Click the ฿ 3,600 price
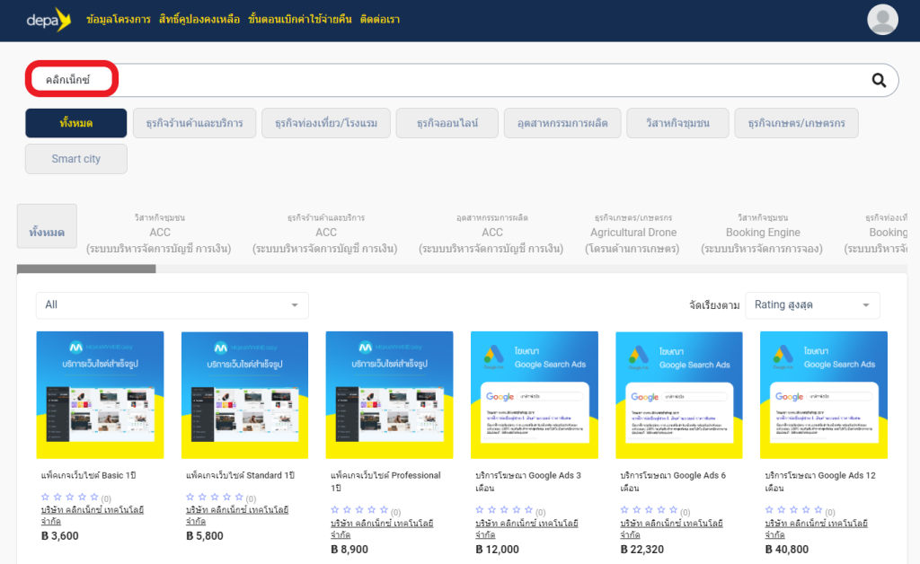Viewport: 920px width, 564px height. point(60,536)
